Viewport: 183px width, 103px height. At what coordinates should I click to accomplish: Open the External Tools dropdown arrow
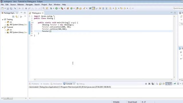tap(64, 8)
